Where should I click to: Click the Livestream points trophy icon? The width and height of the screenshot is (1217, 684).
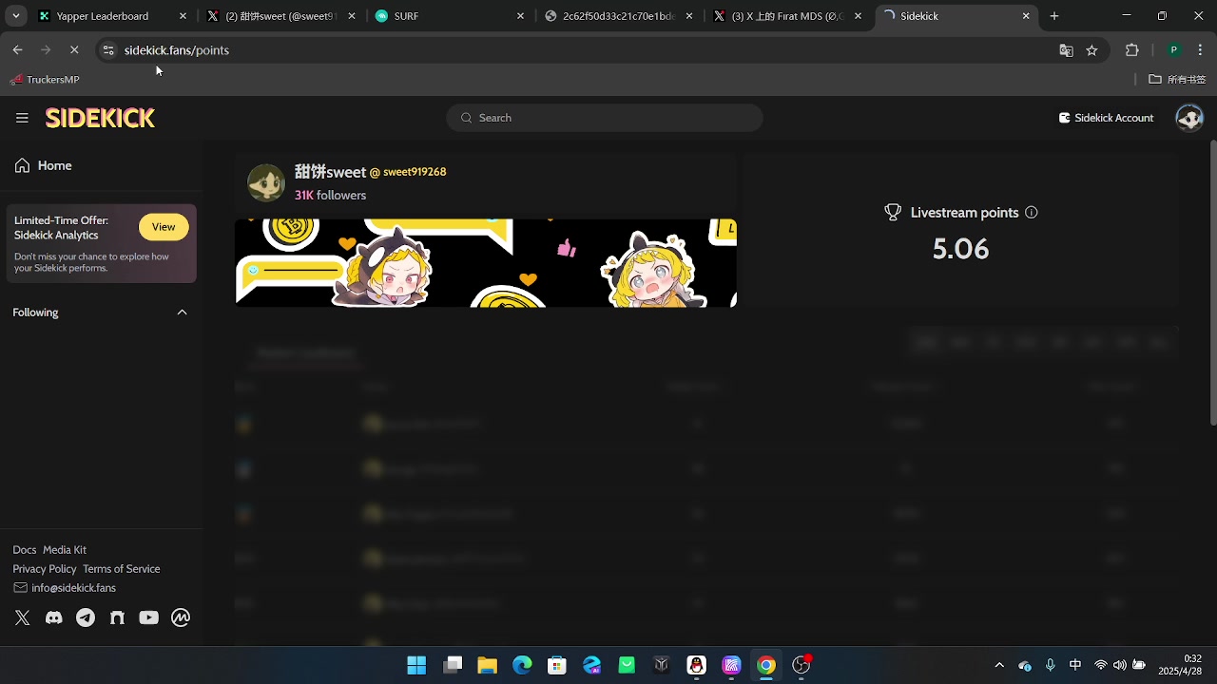click(893, 213)
